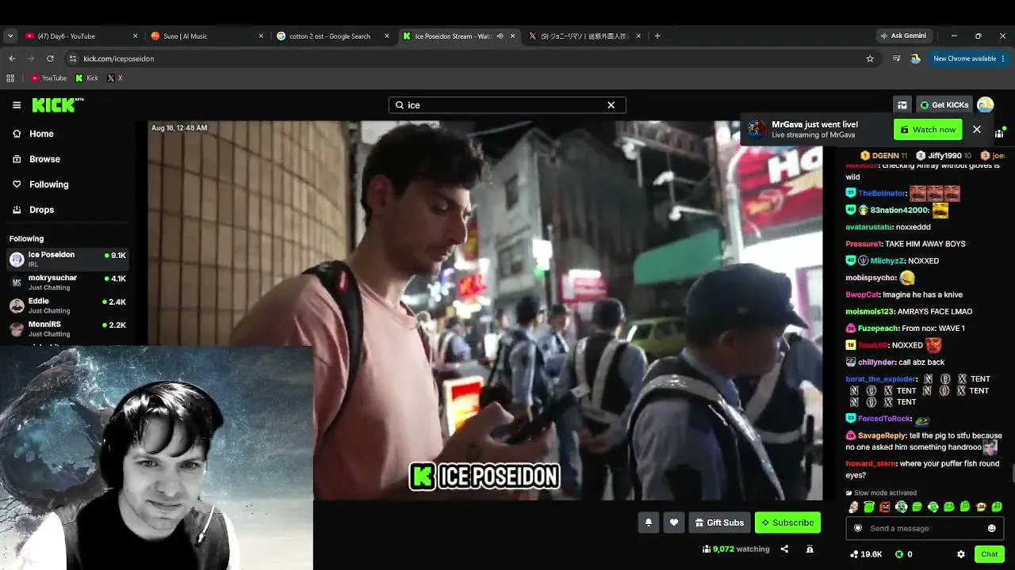
Task: Dismiss the MrGava live notification
Action: [x=977, y=129]
